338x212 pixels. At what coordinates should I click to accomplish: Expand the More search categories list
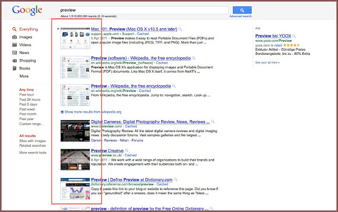(24, 76)
